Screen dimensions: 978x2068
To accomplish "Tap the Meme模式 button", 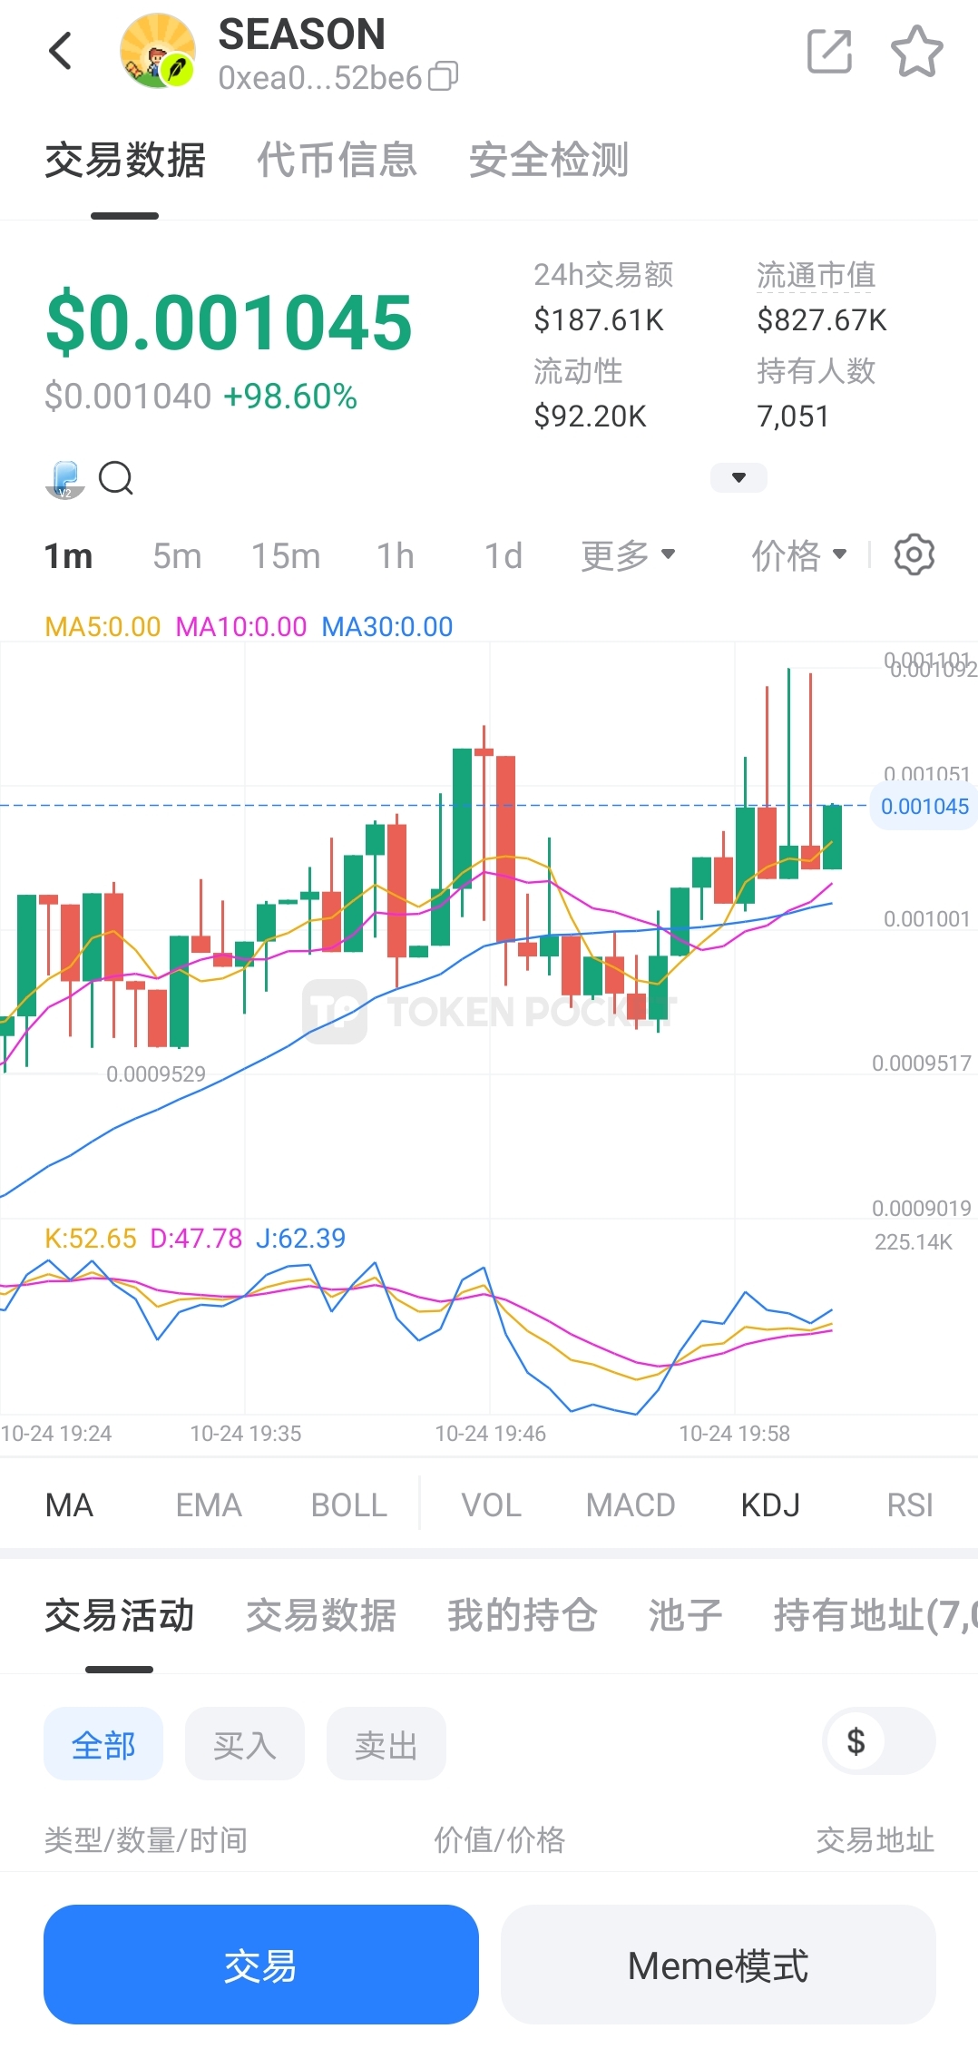I will click(719, 1965).
